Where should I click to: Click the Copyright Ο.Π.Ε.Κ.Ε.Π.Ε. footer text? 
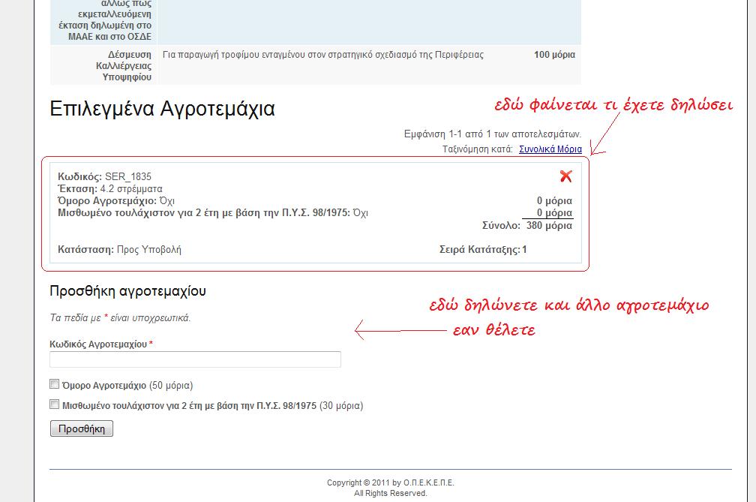390,482
